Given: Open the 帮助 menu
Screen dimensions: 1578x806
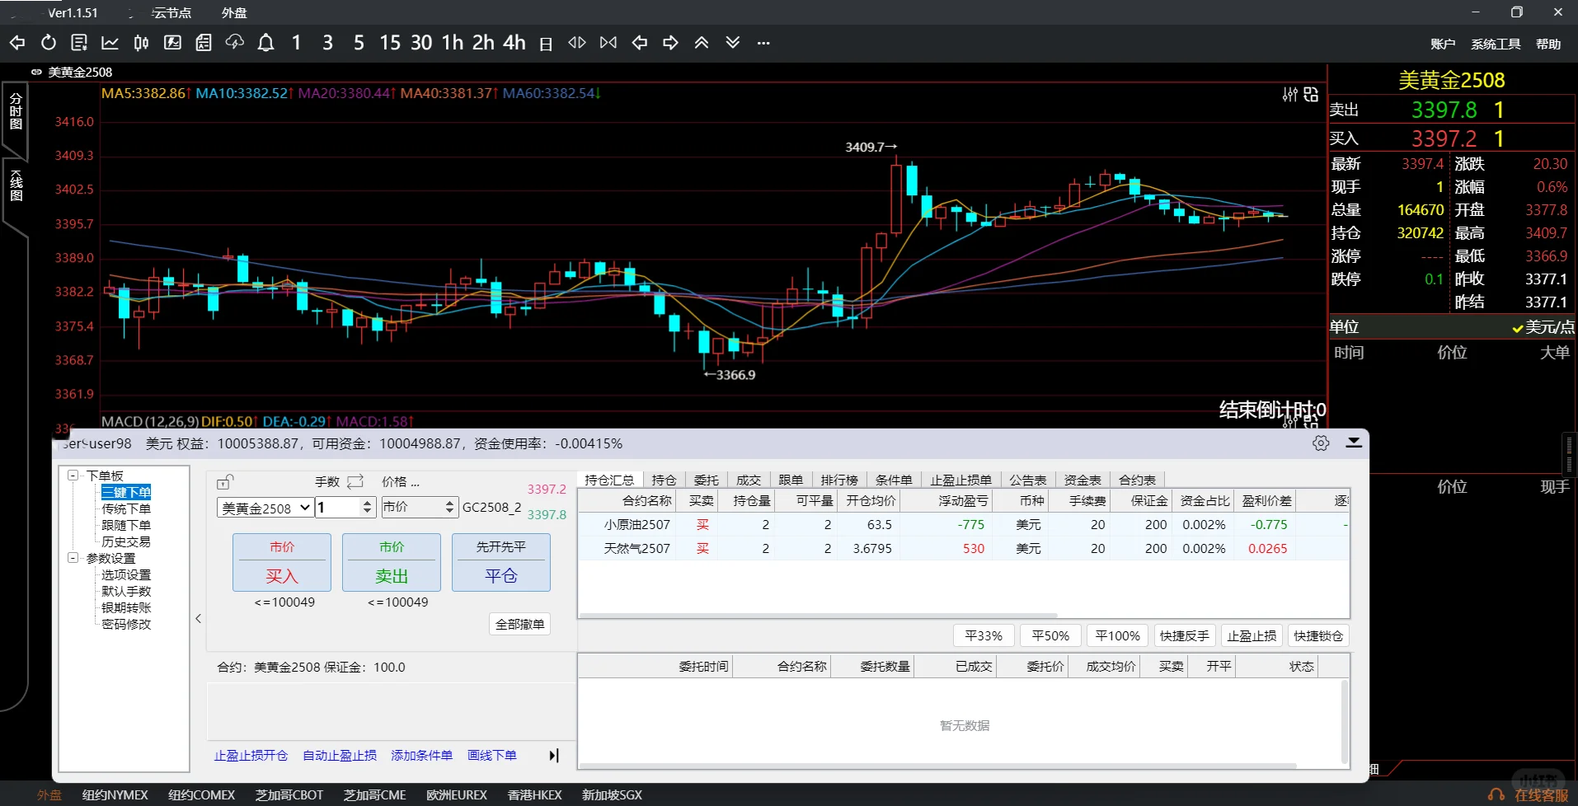Looking at the screenshot, I should point(1548,44).
